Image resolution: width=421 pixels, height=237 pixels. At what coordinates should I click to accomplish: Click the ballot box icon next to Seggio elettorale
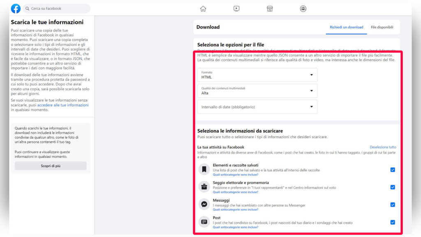204,187
